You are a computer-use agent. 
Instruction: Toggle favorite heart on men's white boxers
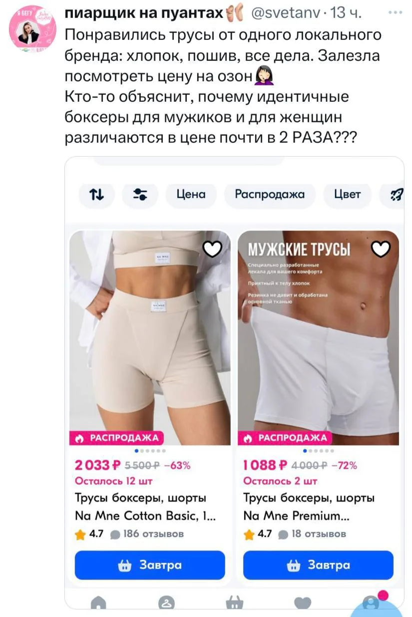382,249
